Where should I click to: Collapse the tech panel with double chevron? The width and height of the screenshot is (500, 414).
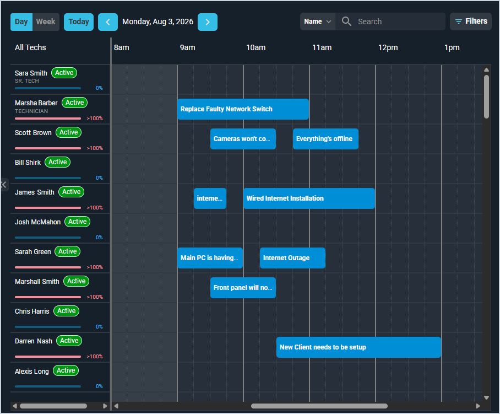click(3, 185)
